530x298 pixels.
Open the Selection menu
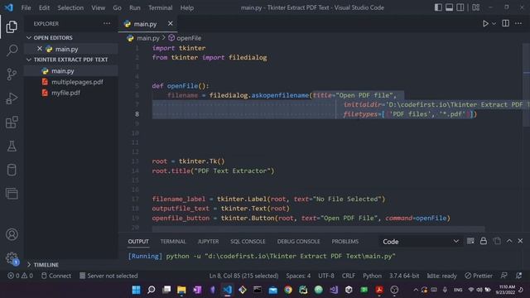click(x=70, y=7)
